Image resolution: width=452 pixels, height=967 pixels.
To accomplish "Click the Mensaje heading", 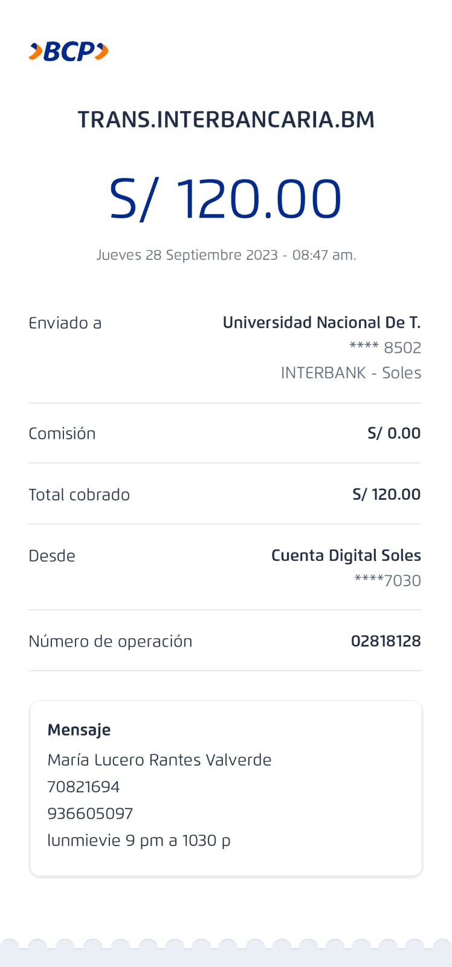I will coord(79,730).
